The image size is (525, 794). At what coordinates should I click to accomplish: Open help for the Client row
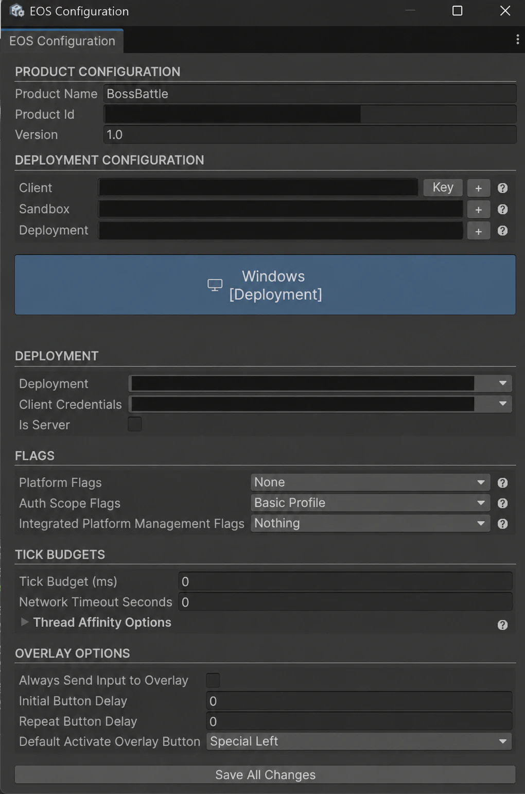[x=502, y=188]
